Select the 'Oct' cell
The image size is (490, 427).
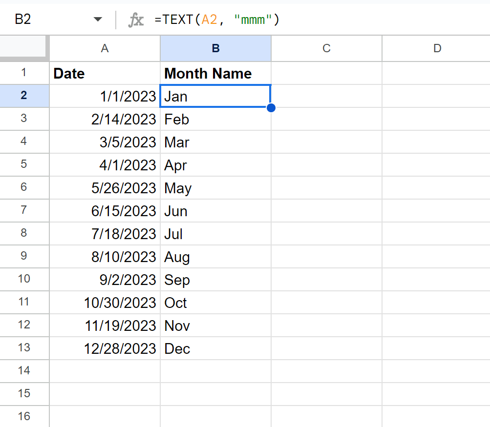click(215, 303)
